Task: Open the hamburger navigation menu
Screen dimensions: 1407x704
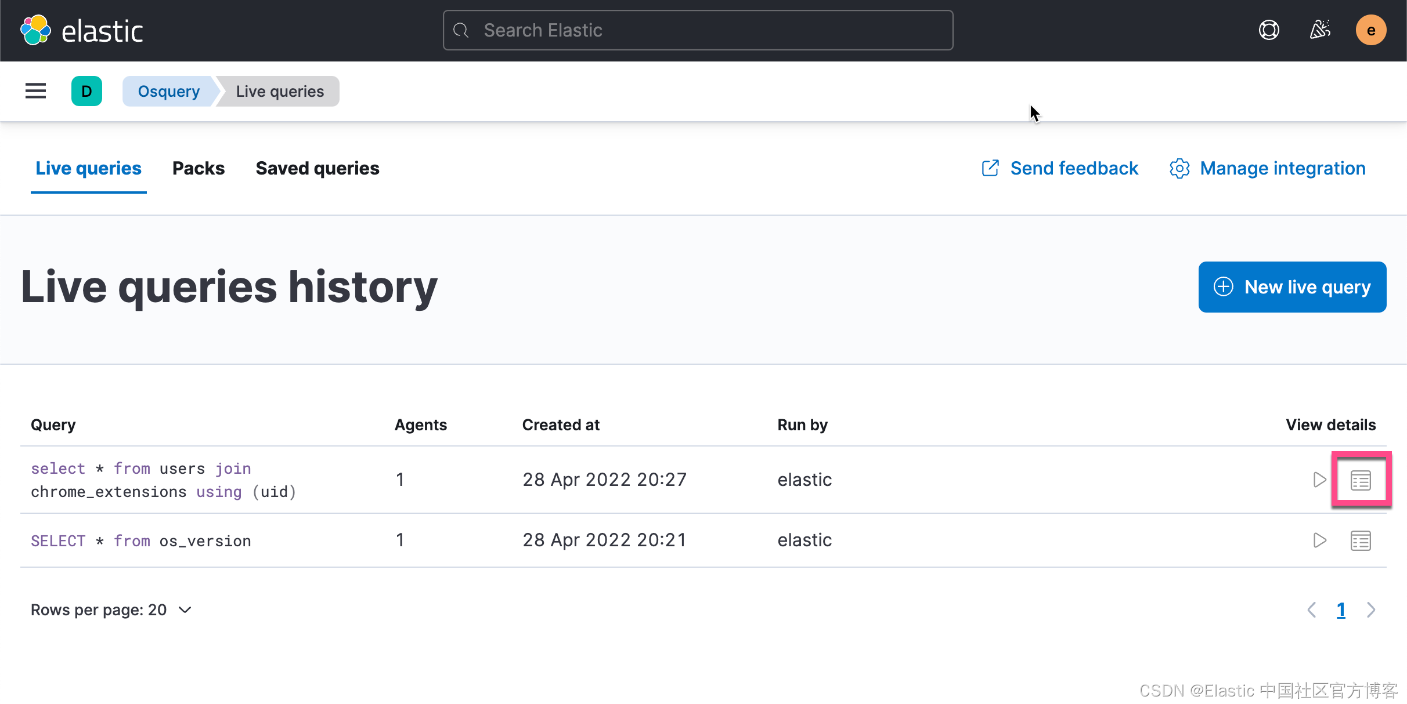Action: pyautogui.click(x=35, y=90)
